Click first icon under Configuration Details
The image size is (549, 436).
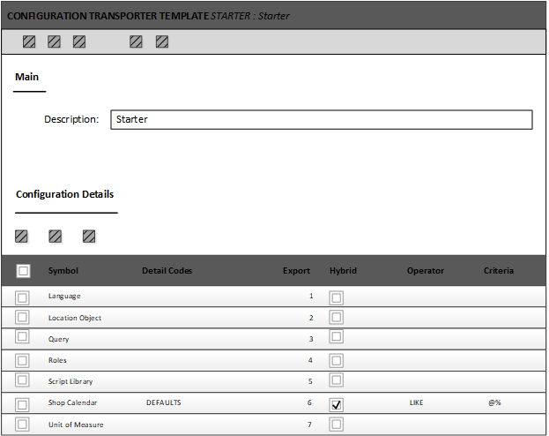tap(21, 237)
